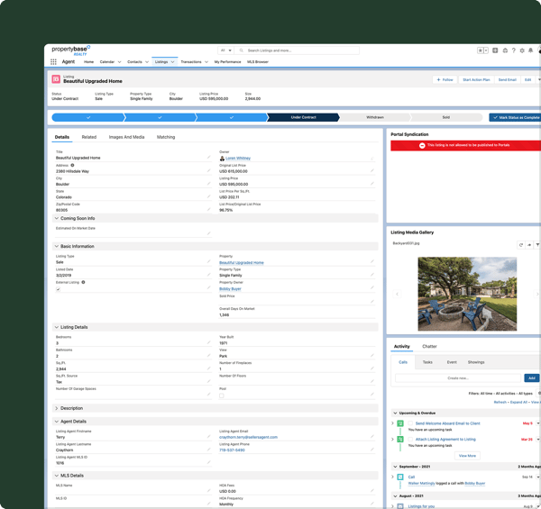Select the Withdrawn stage in the status path
The height and width of the screenshot is (509, 541).
point(375,117)
